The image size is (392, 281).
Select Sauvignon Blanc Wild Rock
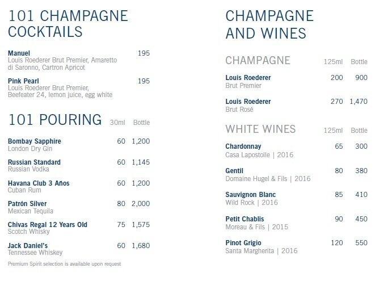[251, 195]
